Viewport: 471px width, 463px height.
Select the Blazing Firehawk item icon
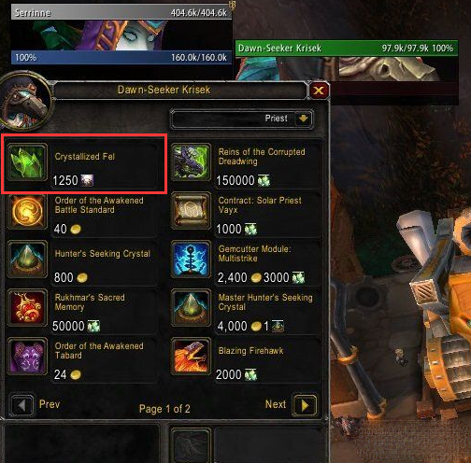tap(191, 357)
